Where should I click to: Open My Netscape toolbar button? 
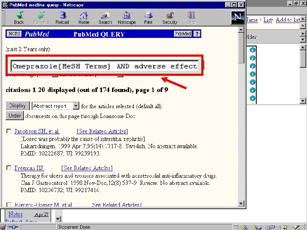click(x=127, y=18)
